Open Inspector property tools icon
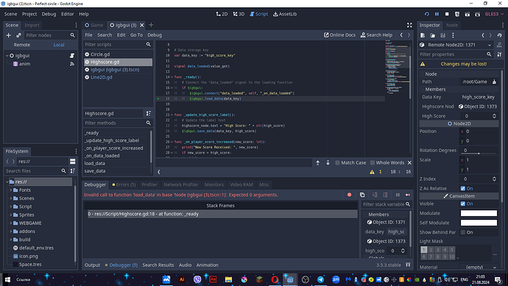Image resolution: width=508 pixels, height=286 pixels. 500,55
